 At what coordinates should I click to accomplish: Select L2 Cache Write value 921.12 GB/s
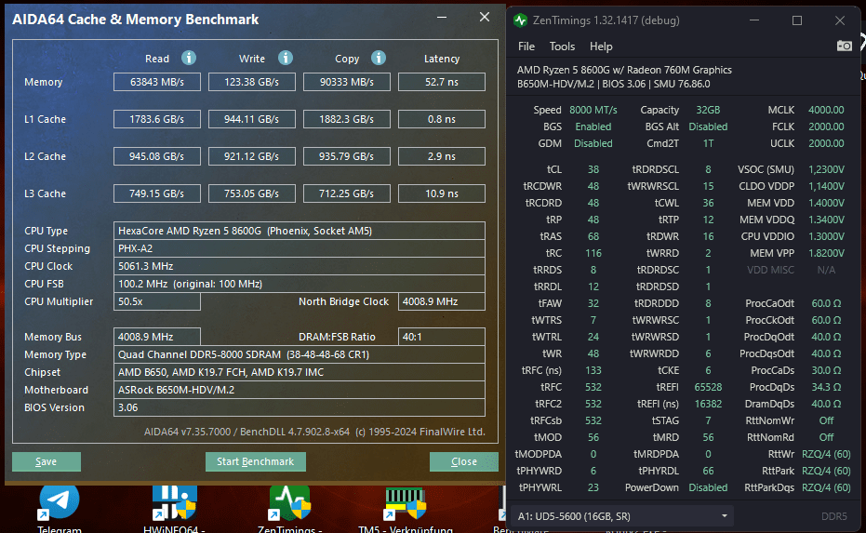(x=252, y=156)
